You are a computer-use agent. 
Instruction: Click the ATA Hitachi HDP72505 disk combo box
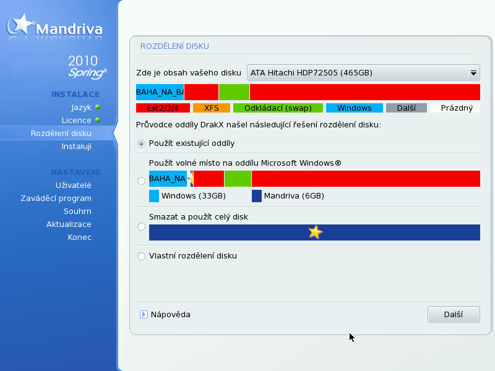(x=363, y=73)
